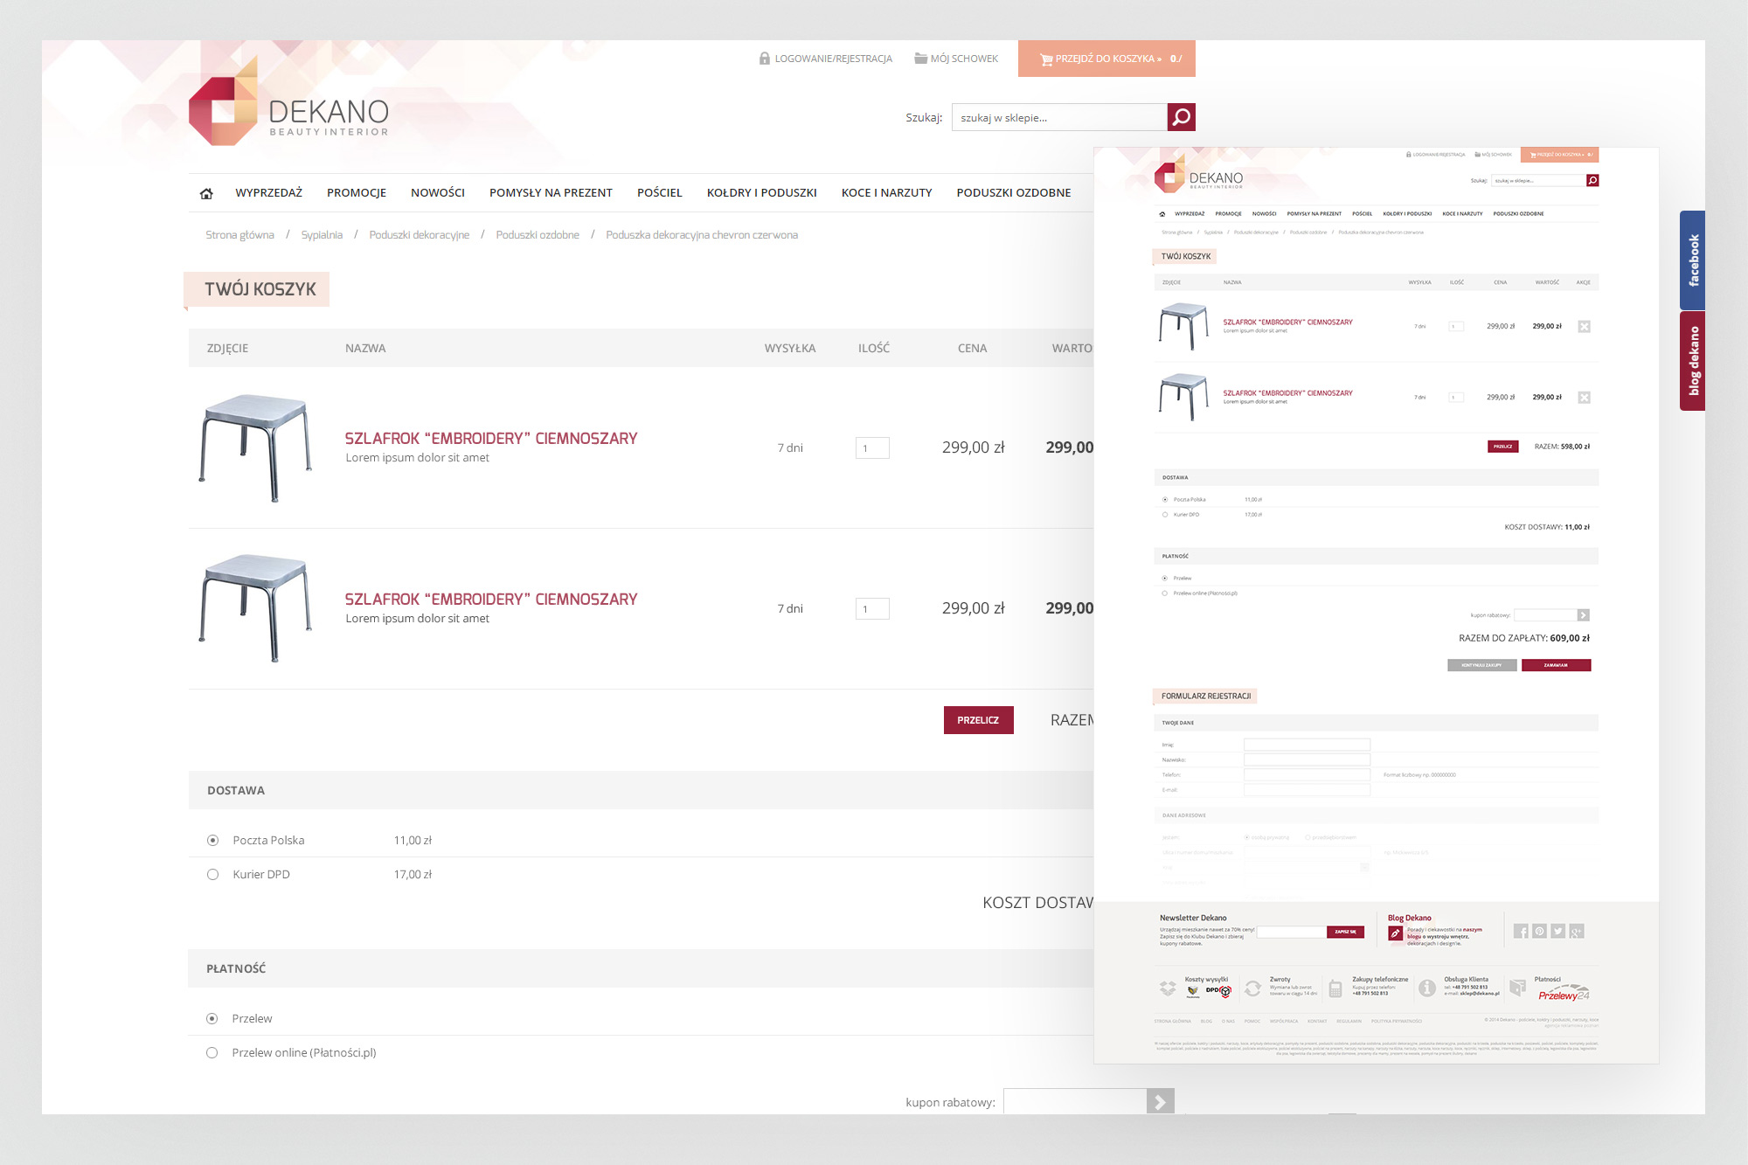Open the blog dekano side tab
The image size is (1748, 1165).
tap(1693, 360)
